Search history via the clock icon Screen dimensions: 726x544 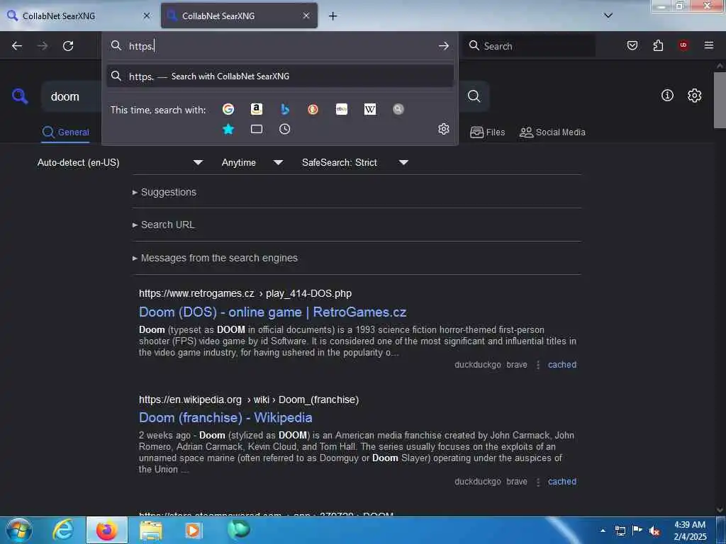click(x=285, y=129)
